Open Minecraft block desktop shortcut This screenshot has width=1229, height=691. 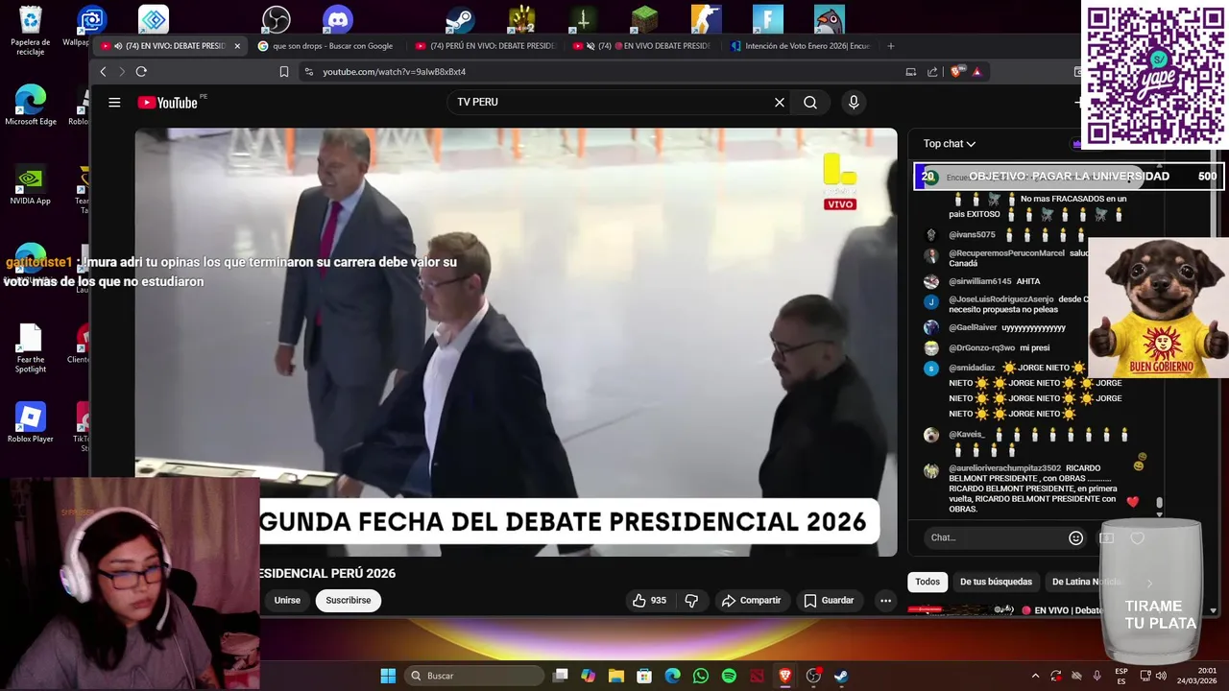click(x=645, y=20)
